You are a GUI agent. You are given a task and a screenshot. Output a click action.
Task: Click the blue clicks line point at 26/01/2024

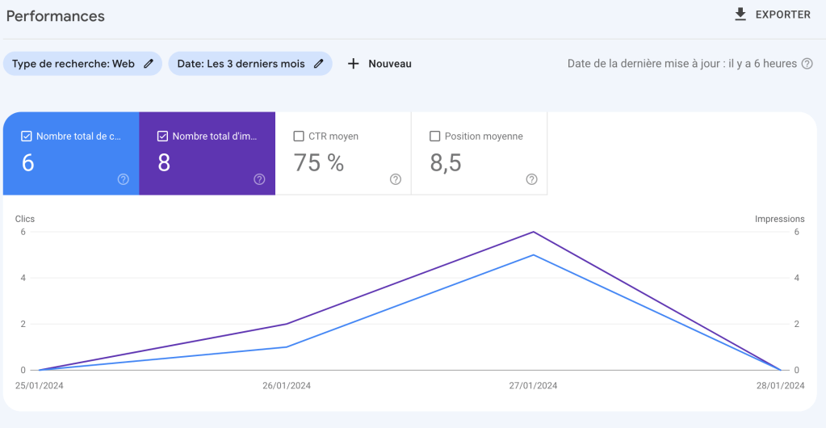(287, 347)
